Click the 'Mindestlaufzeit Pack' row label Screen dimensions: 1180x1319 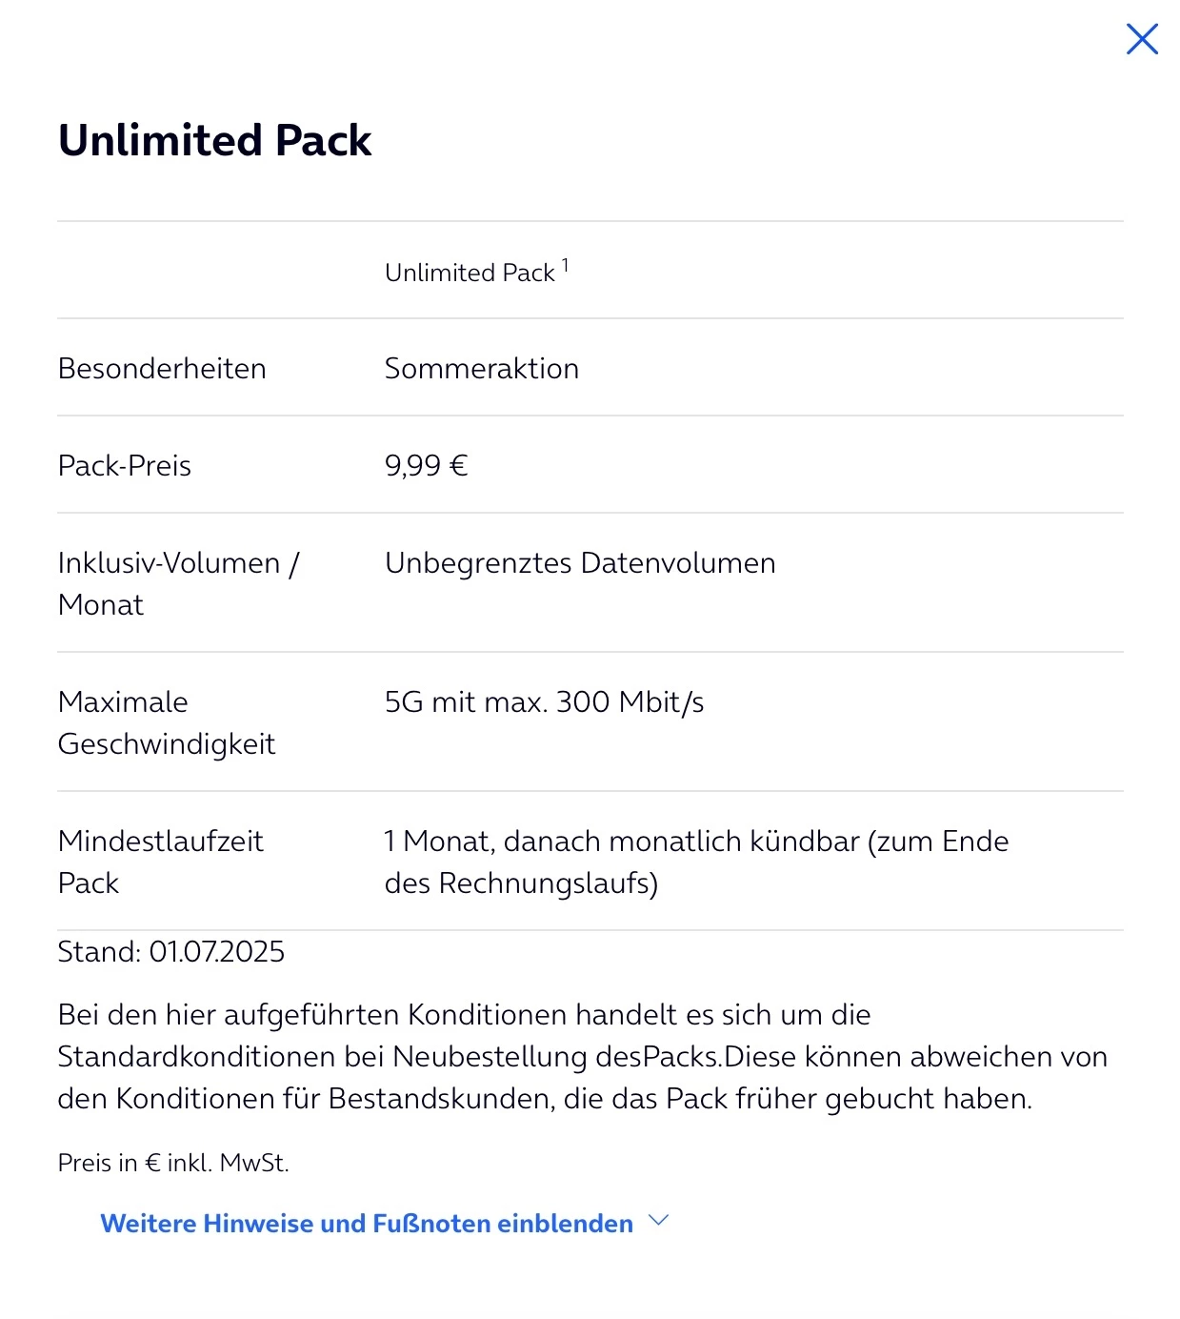[160, 862]
